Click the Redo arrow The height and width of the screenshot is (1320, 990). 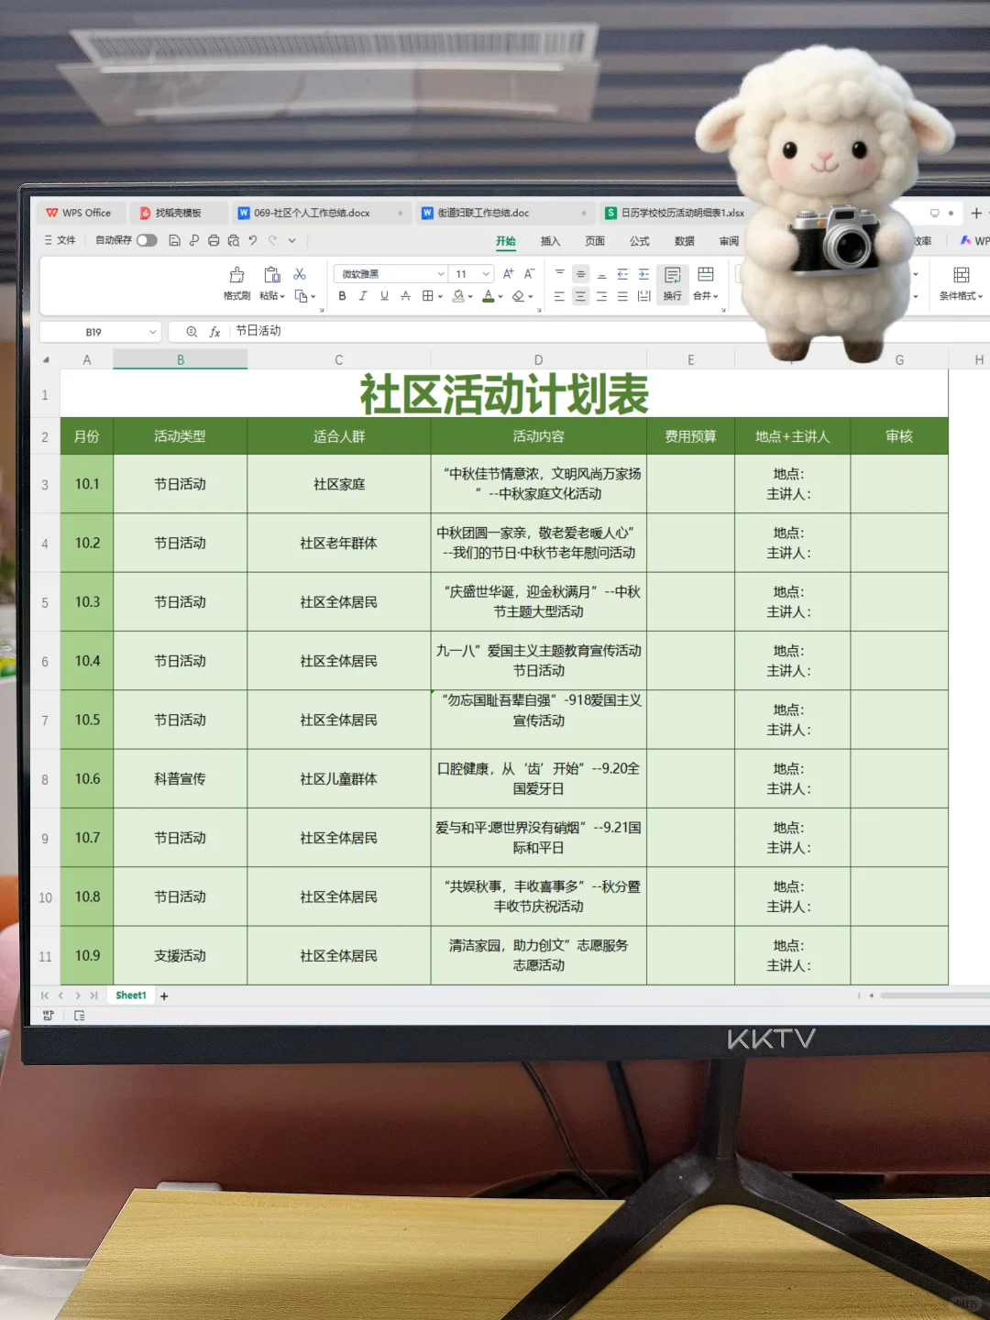[273, 241]
